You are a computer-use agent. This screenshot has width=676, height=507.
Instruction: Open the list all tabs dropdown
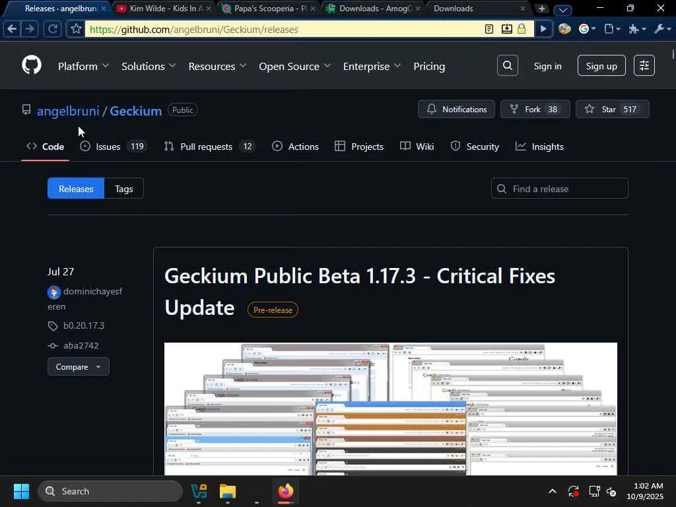tap(562, 9)
